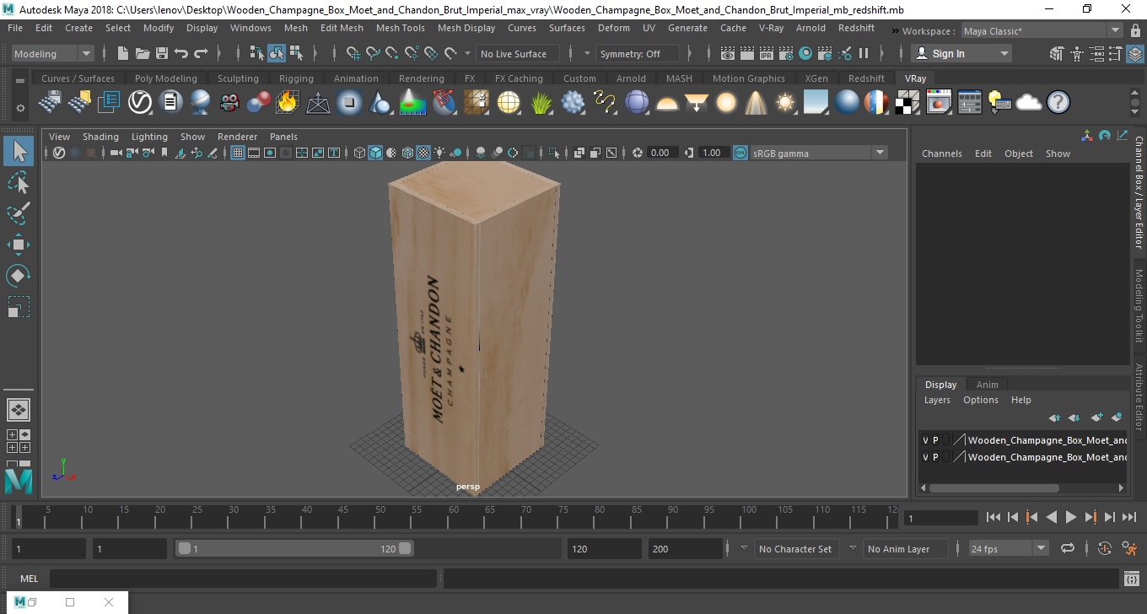Play the animation forwards
The height and width of the screenshot is (614, 1147).
[1070, 518]
